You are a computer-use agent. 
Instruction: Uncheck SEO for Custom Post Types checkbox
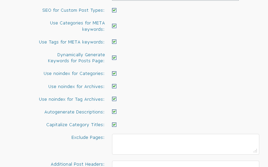click(x=114, y=10)
